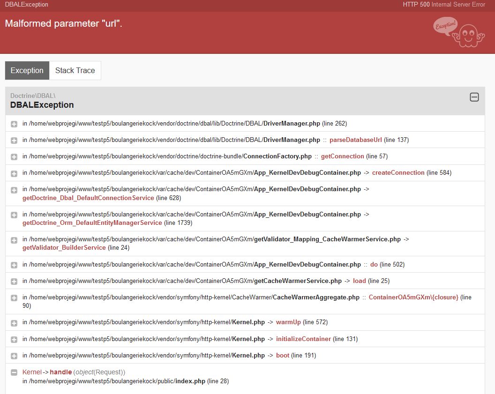Collapse the Kernel handle frame
495x394 pixels.
[x=15, y=372]
